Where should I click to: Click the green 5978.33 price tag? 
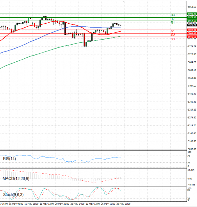192,17
